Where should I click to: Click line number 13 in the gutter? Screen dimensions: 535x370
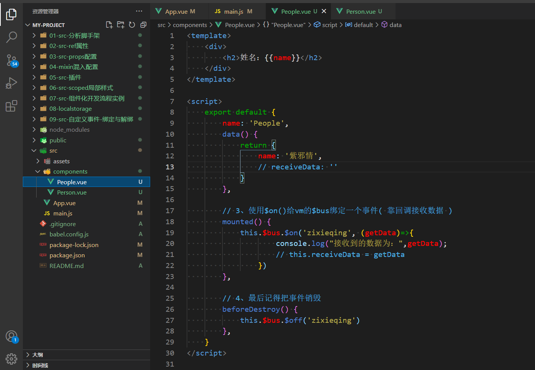(170, 167)
